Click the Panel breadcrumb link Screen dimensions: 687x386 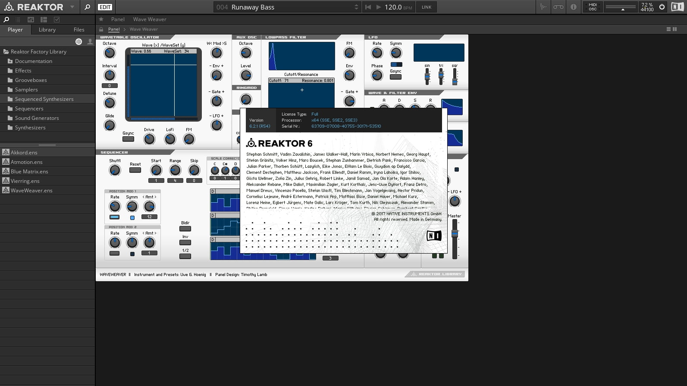[114, 29]
